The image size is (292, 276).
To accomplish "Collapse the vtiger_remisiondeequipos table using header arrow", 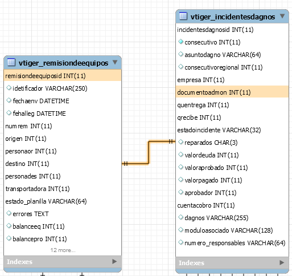I will coord(115,62).
